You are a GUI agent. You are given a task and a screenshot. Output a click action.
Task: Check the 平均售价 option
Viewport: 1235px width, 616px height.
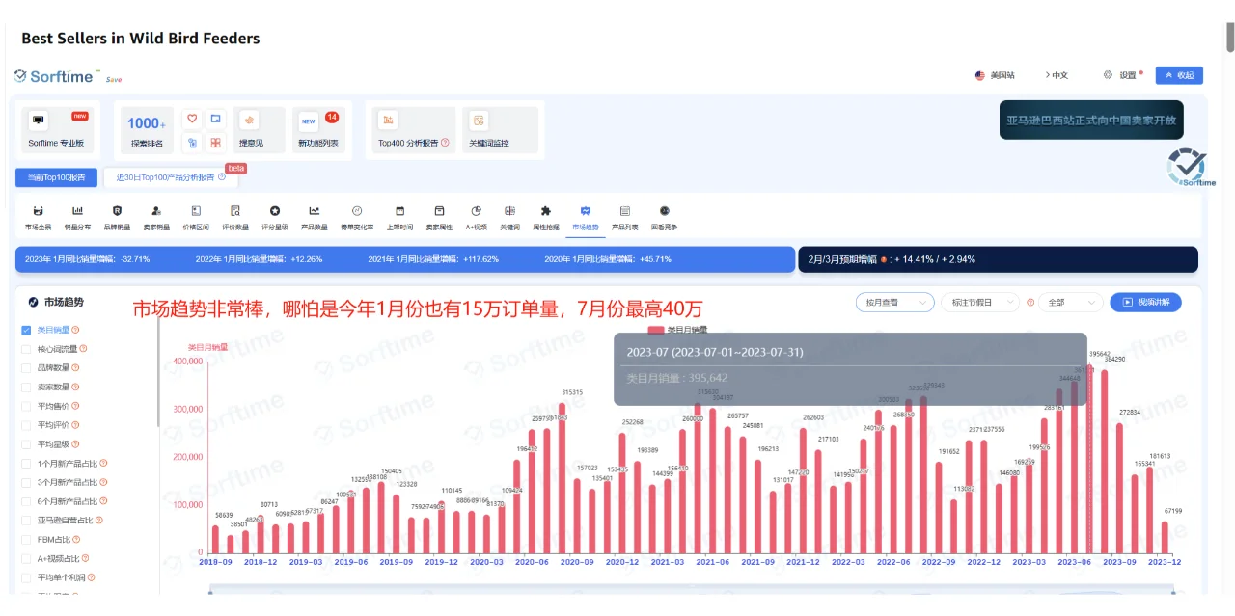point(24,404)
